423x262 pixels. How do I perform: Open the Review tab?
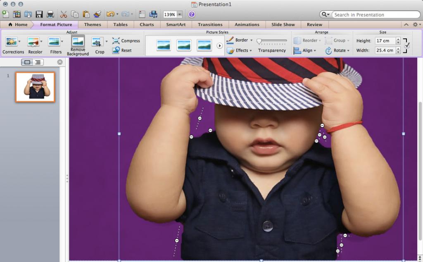[314, 24]
